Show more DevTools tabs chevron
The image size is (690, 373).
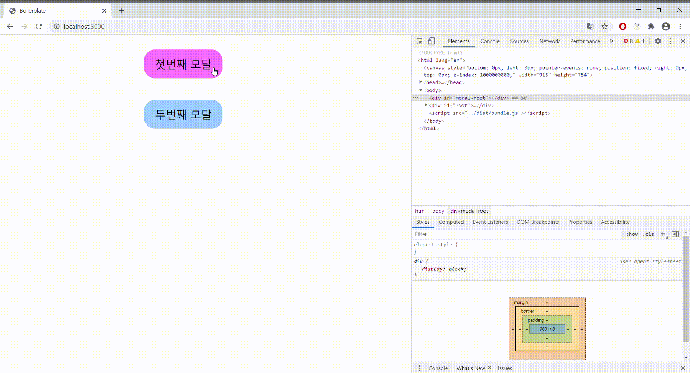pos(611,41)
